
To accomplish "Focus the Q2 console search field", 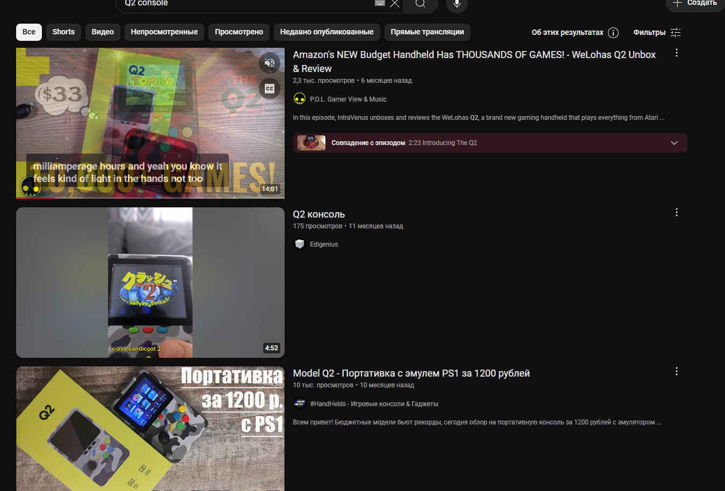I will 247,3.
